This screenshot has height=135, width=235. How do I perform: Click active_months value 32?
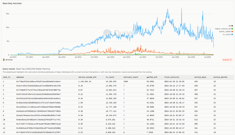coord(215,81)
